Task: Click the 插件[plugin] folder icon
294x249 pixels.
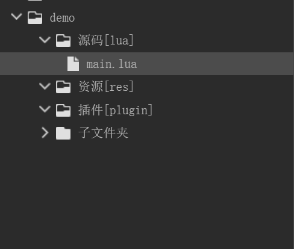Action: pyautogui.click(x=63, y=110)
